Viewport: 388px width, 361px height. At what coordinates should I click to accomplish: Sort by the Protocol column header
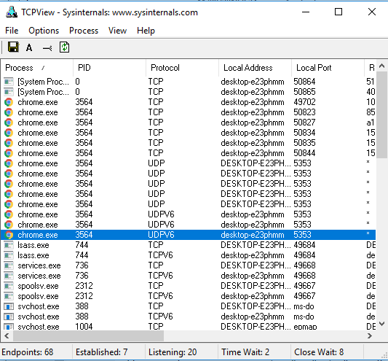click(183, 68)
